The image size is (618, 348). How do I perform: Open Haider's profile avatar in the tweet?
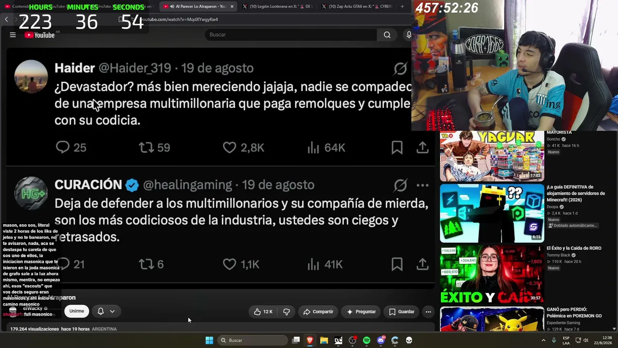[x=31, y=76]
